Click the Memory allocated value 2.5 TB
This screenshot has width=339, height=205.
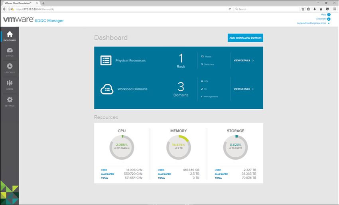(195, 173)
